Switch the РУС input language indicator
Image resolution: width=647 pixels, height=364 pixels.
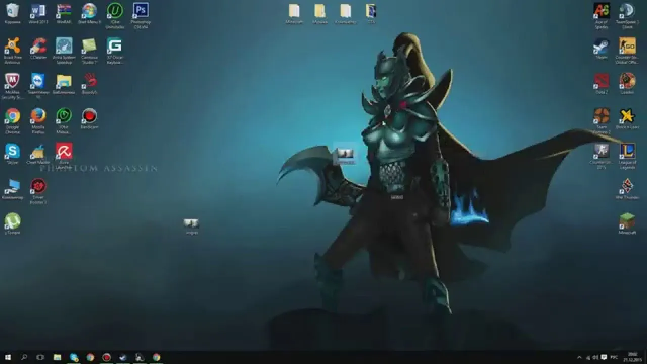(x=614, y=357)
